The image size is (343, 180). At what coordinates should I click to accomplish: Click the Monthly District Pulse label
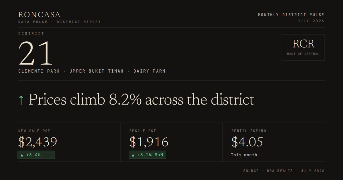coord(291,15)
